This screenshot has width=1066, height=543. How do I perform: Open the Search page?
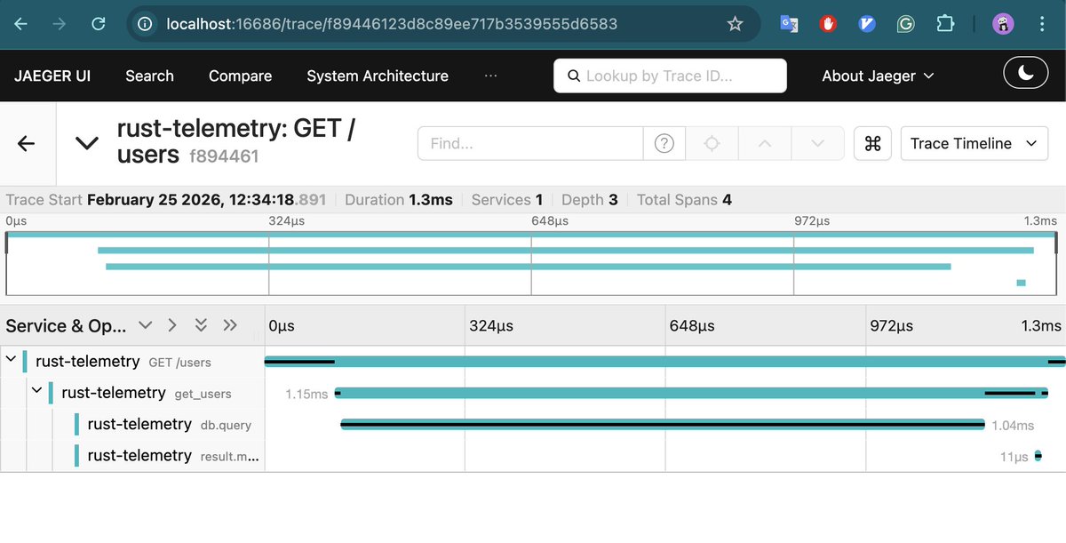149,76
